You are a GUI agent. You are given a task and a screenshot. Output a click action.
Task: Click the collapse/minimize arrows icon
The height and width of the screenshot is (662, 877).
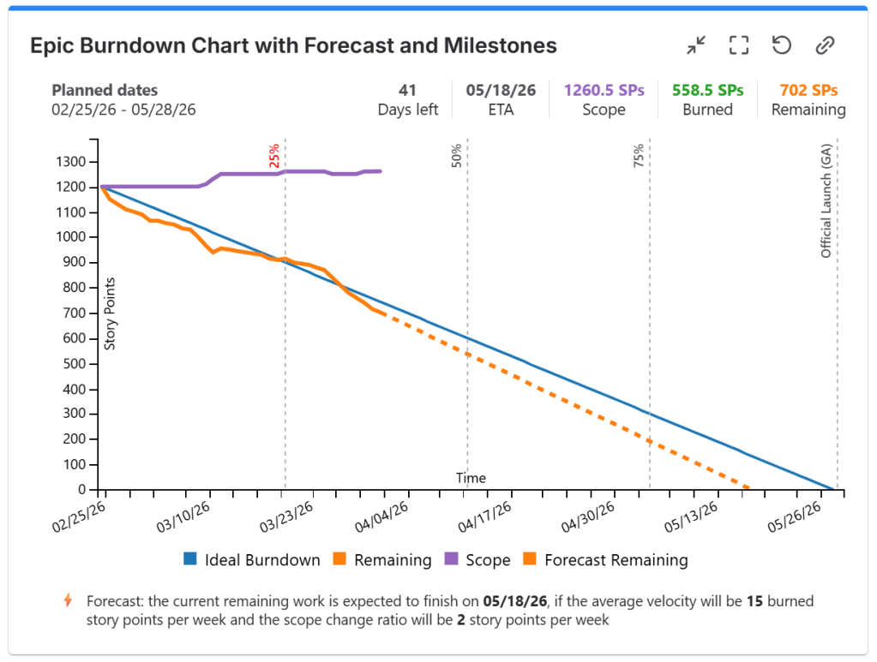pos(697,45)
